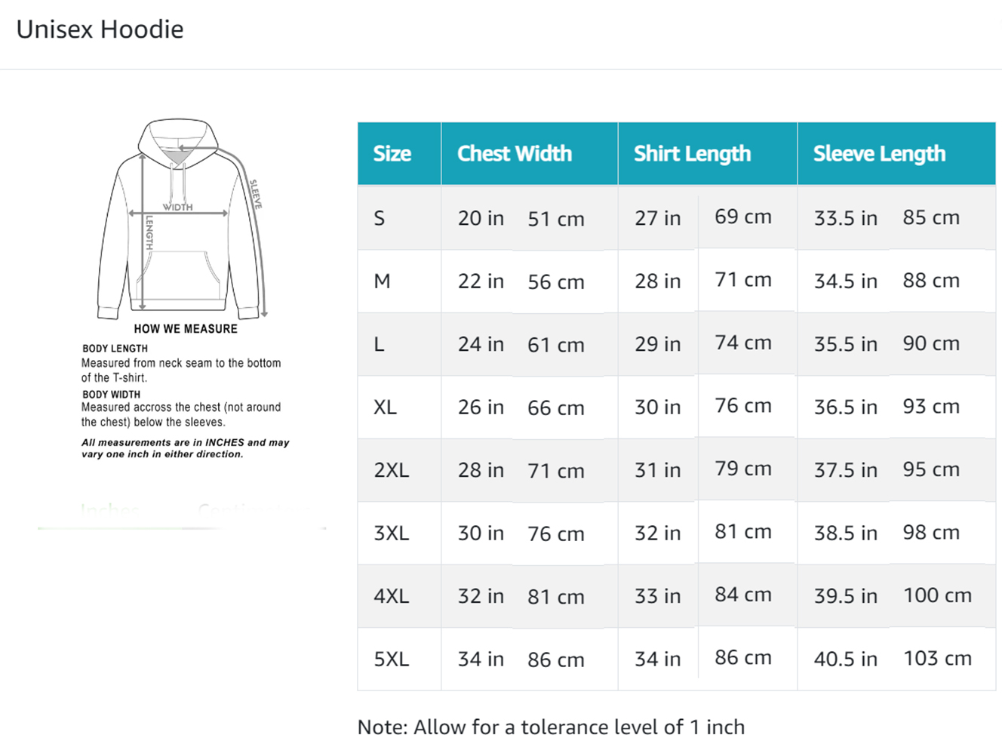Click the M size row label
1002x741 pixels.
(383, 281)
